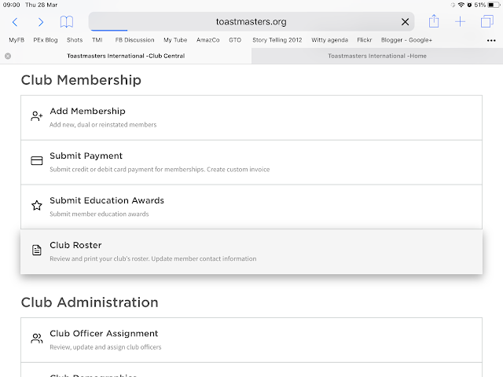The image size is (503, 377).
Task: Open the Witty agenda bookmark
Action: pyautogui.click(x=330, y=39)
